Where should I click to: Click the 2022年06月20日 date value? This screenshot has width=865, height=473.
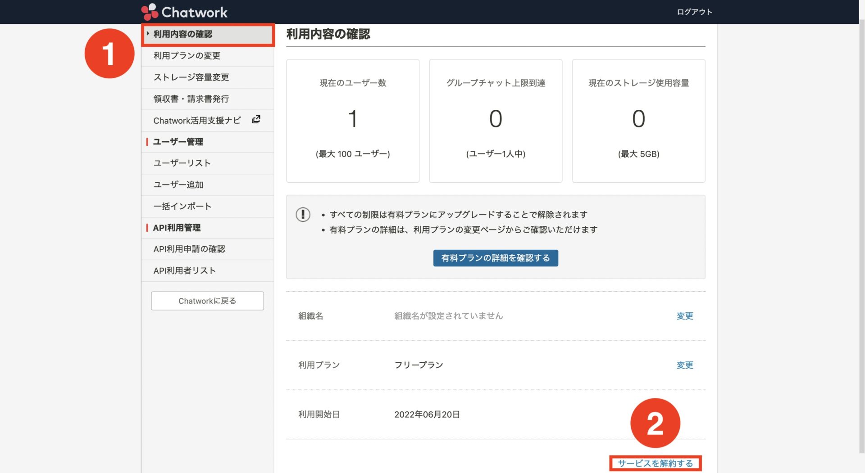(x=427, y=414)
